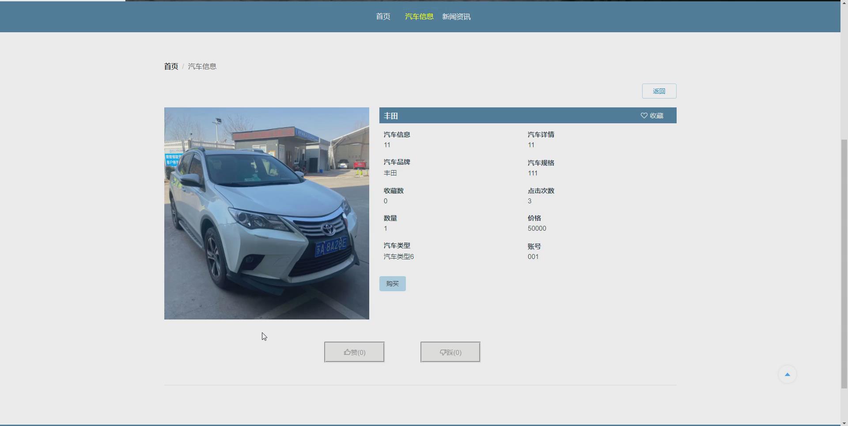Viewport: 848px width, 426px height.
Task: Click the back-to-top arrow icon
Action: tap(787, 374)
